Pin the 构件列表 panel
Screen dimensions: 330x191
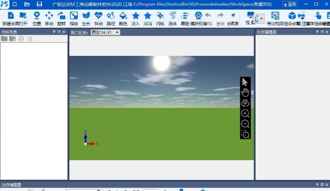pos(54,32)
